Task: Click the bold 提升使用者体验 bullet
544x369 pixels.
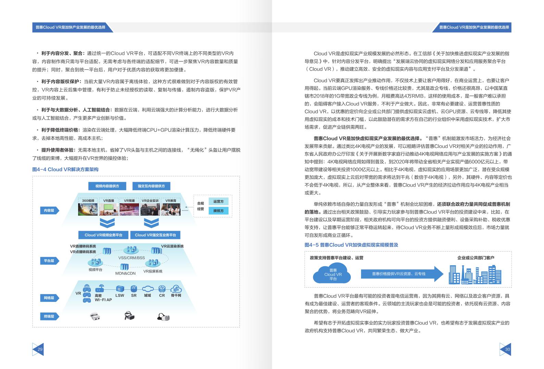Action: pos(58,150)
